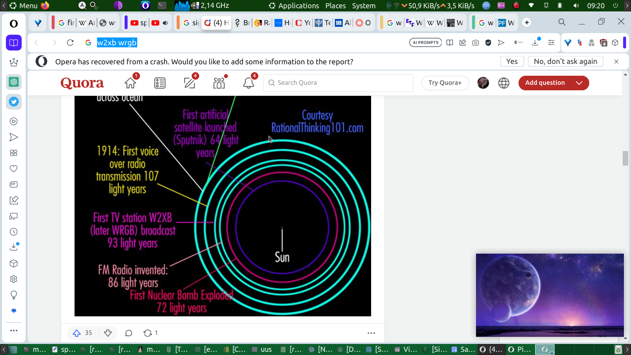Open the answer's more options menu

(371, 333)
